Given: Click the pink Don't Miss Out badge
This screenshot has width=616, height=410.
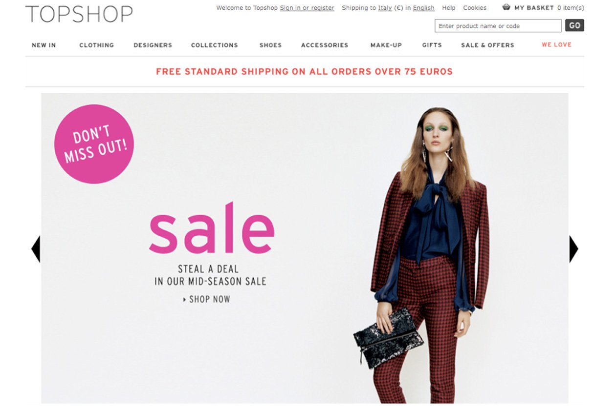Looking at the screenshot, I should coord(94,144).
